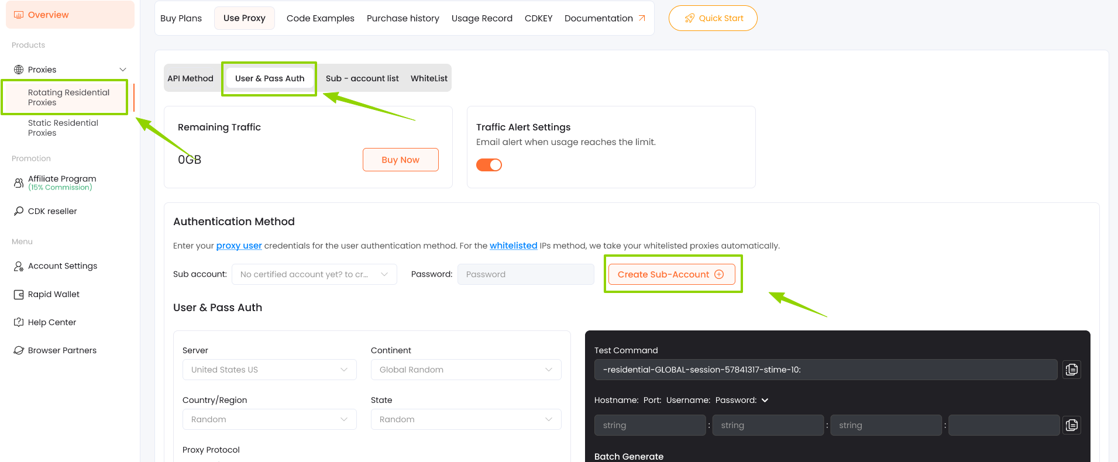Image resolution: width=1118 pixels, height=462 pixels.
Task: Switch to the API Method tab
Action: 190,78
